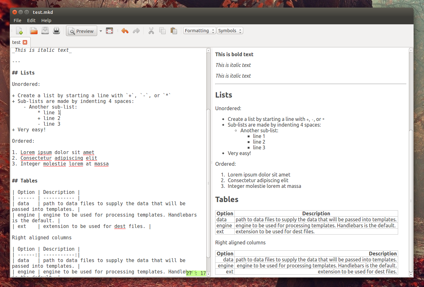This screenshot has width=424, height=287.
Task: Close the test.mkd window
Action: click(15, 12)
